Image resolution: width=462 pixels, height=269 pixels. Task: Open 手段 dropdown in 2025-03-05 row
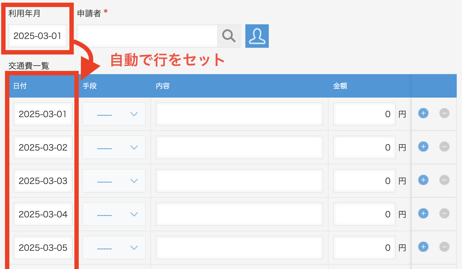114,248
